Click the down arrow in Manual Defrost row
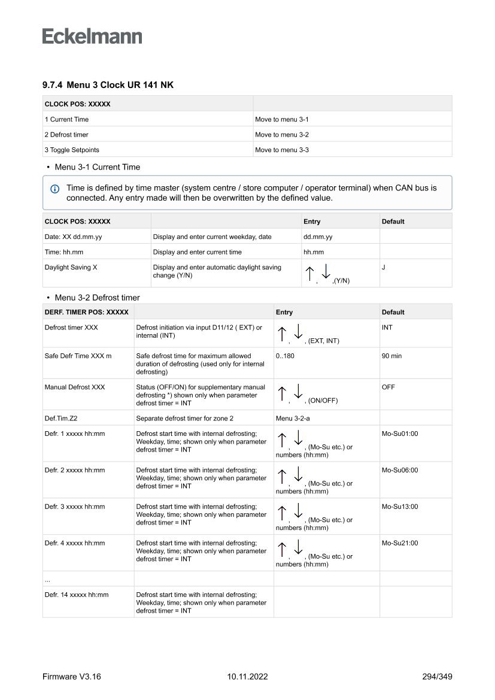Viewport: 495px width, 700px height. point(299,393)
